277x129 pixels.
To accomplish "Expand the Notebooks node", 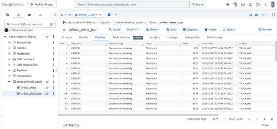I will point(9,54).
